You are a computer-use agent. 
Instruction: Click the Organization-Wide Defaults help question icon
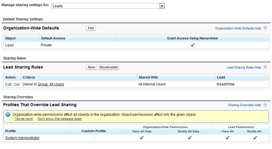265,28
